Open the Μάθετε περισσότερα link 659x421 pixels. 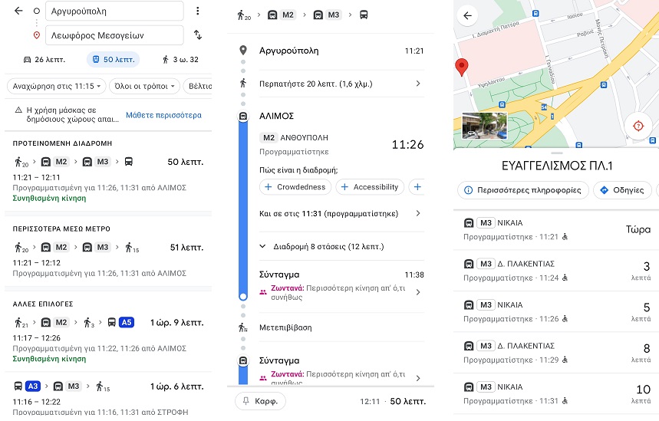pos(163,115)
